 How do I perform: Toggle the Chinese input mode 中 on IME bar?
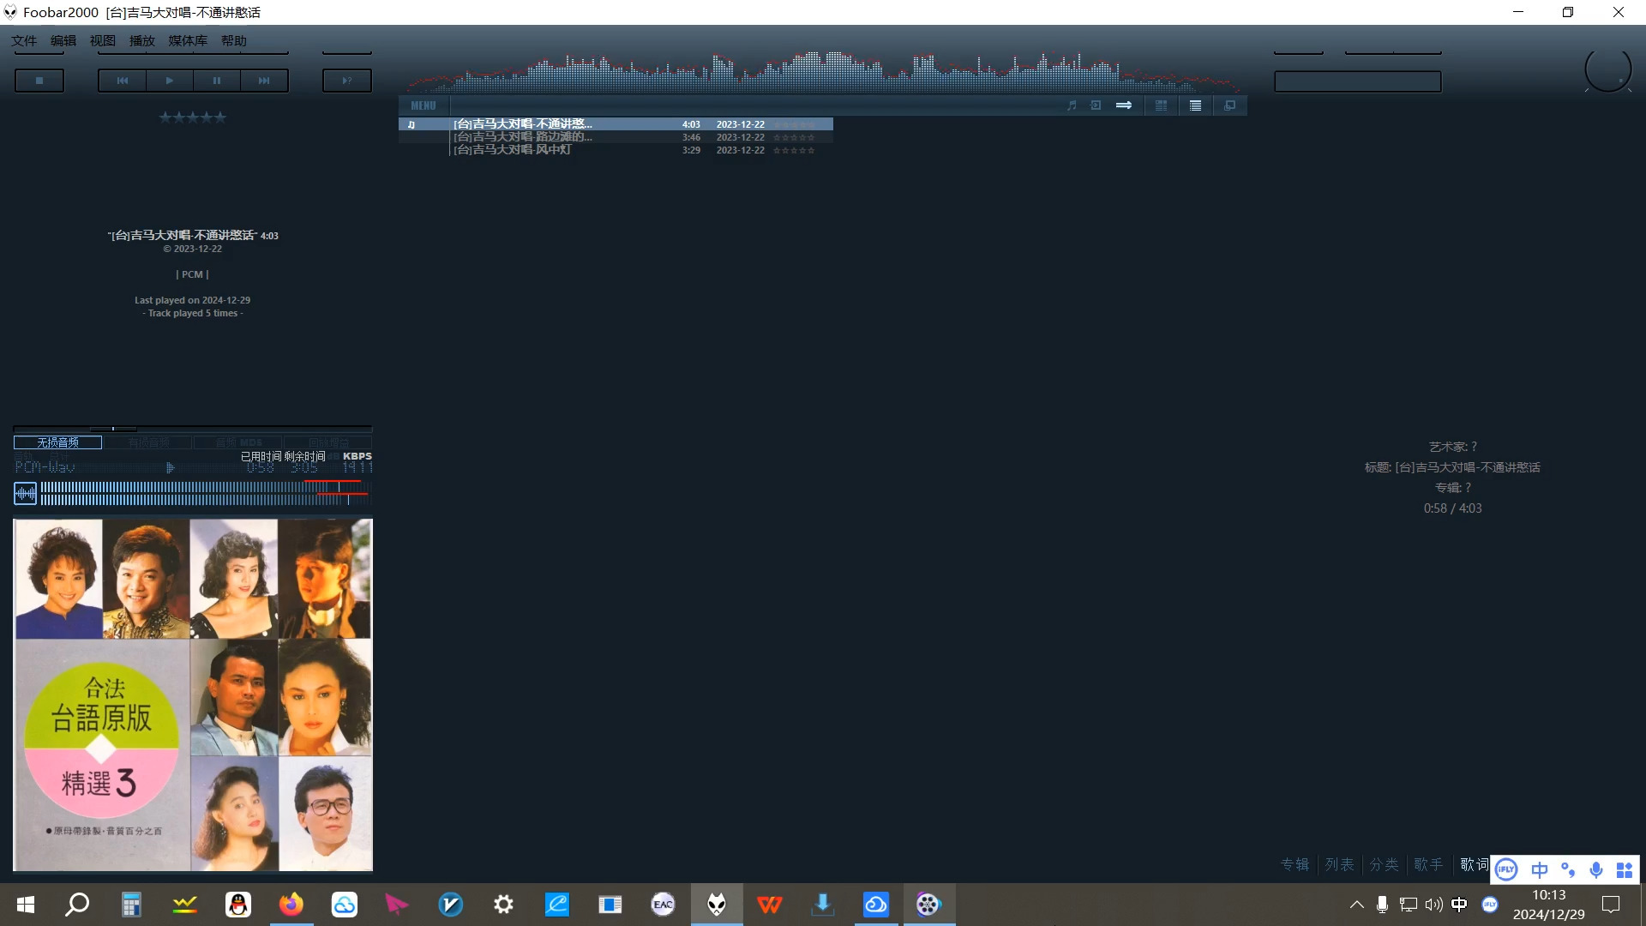pyautogui.click(x=1540, y=870)
